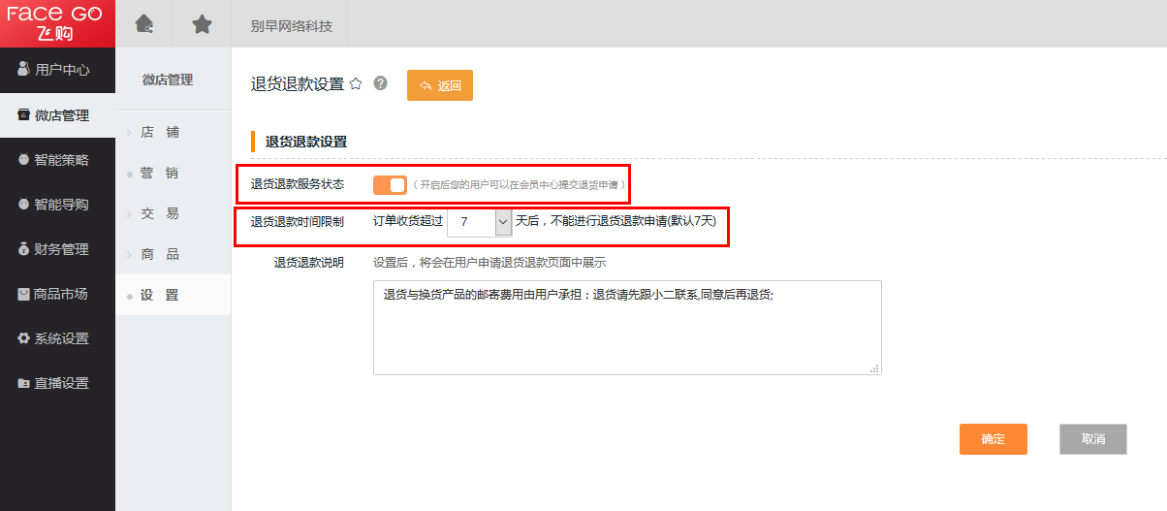1167x511 pixels.
Task: Click the gray 取消 button
Action: pos(1092,439)
